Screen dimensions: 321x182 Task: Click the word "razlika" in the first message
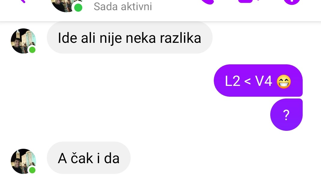click(x=180, y=38)
